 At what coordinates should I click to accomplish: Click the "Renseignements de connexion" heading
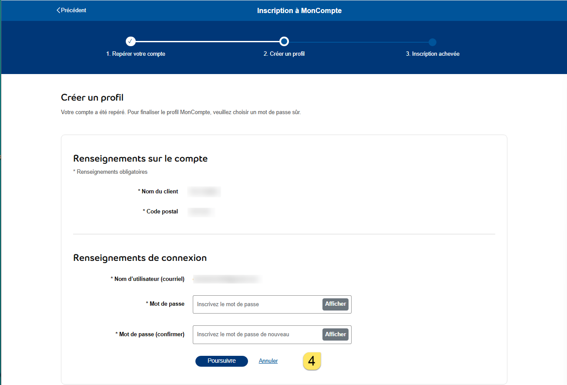(x=140, y=258)
